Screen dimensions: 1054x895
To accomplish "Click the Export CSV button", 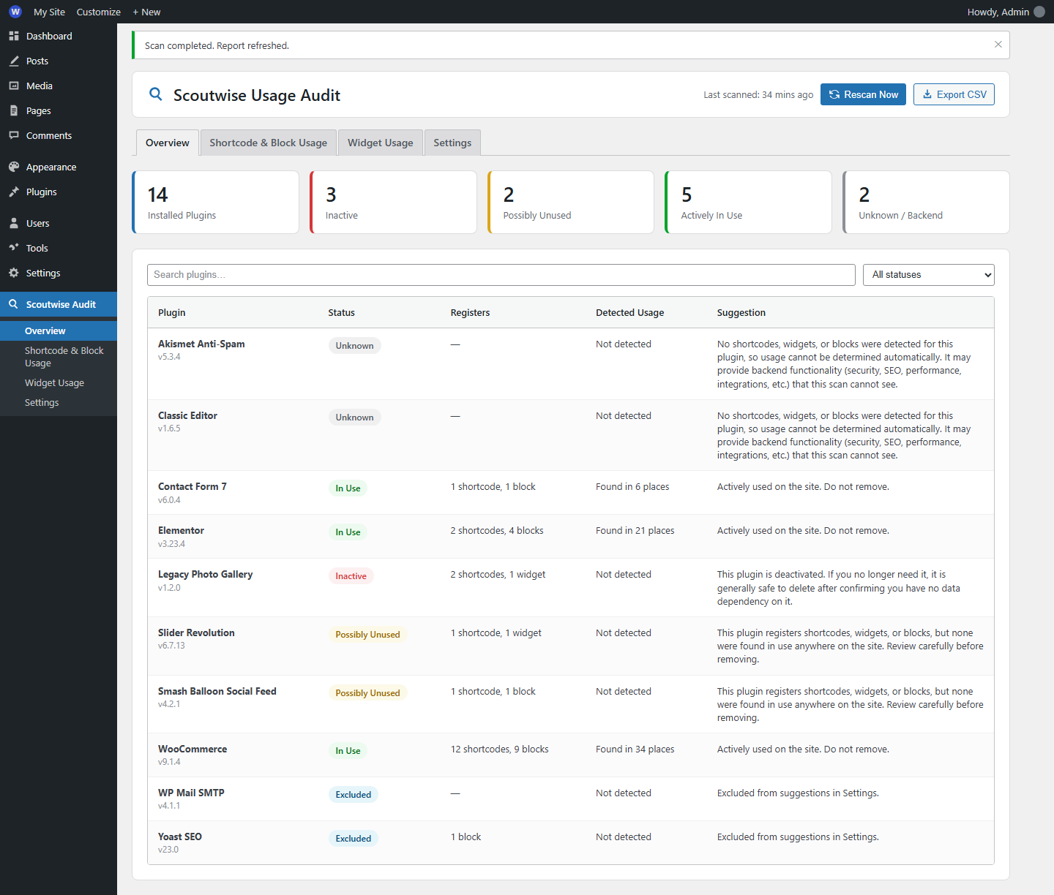I will [x=954, y=94].
